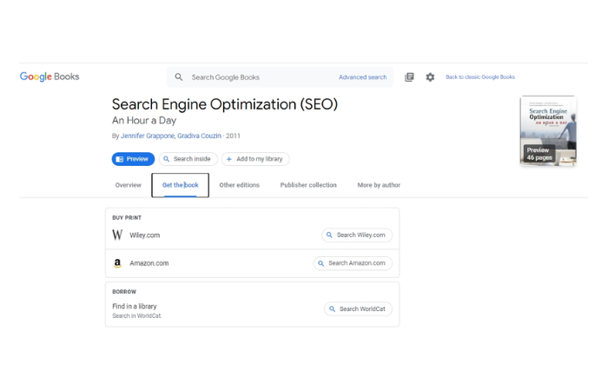Click the Search Amazon.com button
The height and width of the screenshot is (391, 608).
point(353,263)
